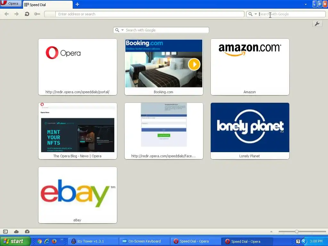Viewport: 328px width, 246px height.
Task: Open the Amazon speed dial
Action: 250,67
